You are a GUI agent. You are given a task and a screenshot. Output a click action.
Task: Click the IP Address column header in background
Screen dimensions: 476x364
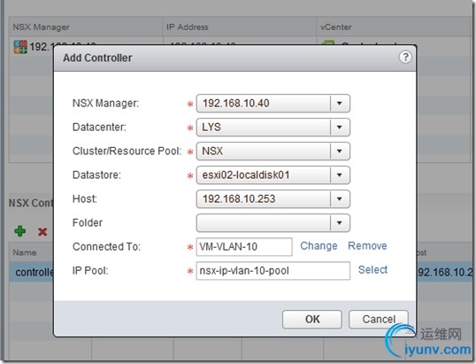(x=240, y=27)
